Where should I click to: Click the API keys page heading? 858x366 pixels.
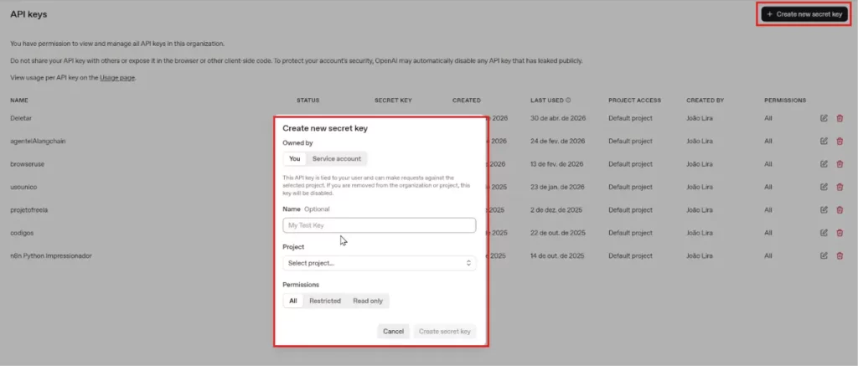[28, 14]
